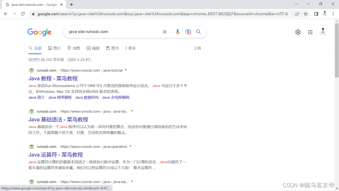This screenshot has width=339, height=191.
Task: Click the Google logo
Action: tap(39, 32)
